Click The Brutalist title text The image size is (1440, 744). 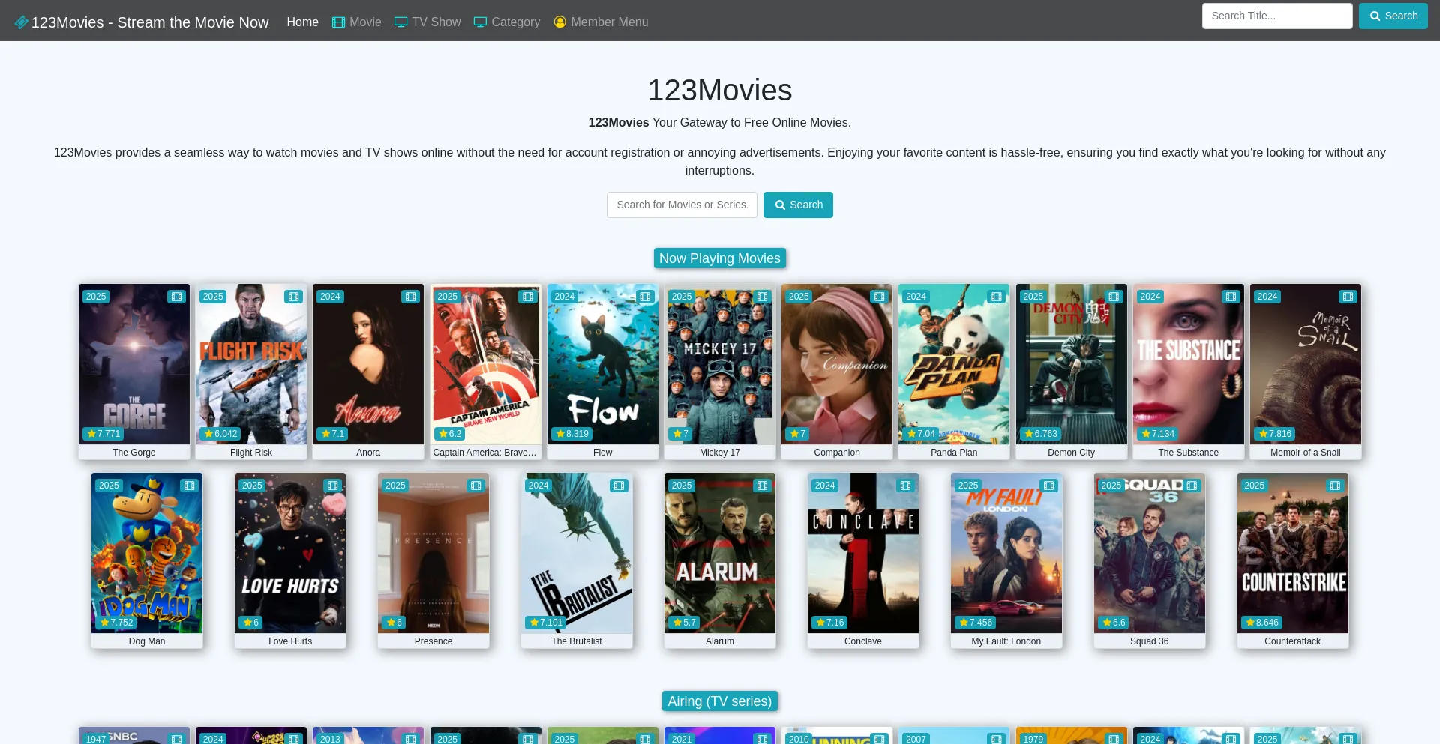point(577,641)
